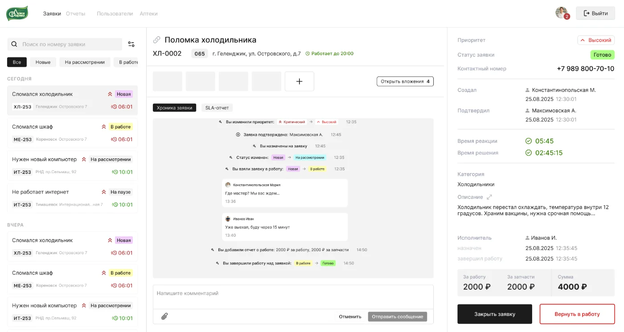Open the filter settings icon

[x=131, y=44]
